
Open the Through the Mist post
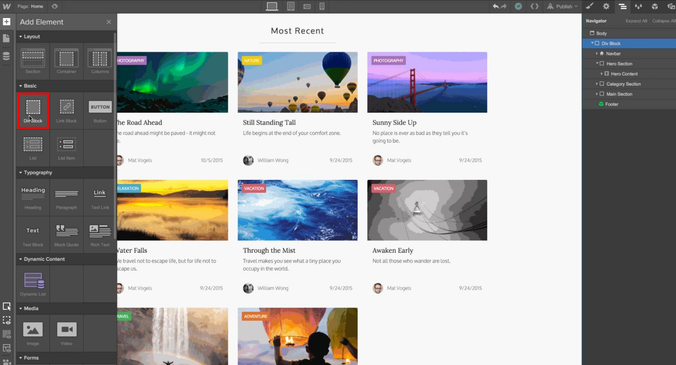click(x=269, y=250)
